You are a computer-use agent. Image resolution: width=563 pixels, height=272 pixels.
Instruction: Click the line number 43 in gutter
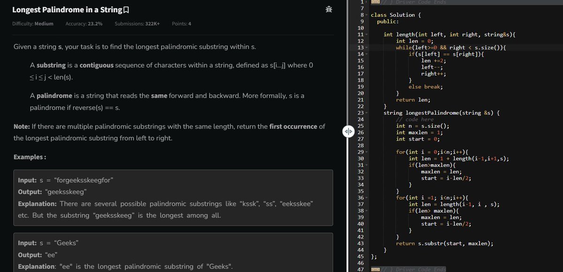pyautogui.click(x=361, y=244)
